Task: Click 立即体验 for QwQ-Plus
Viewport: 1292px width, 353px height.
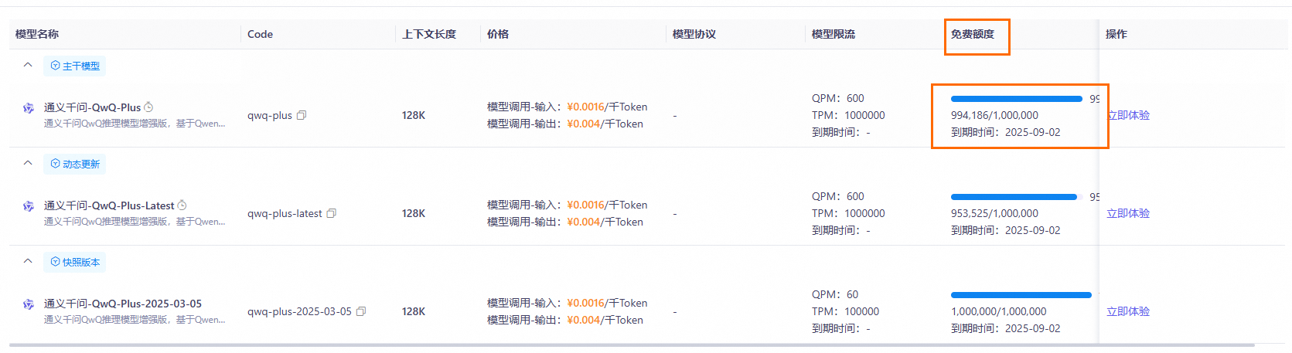Action: pos(1128,115)
